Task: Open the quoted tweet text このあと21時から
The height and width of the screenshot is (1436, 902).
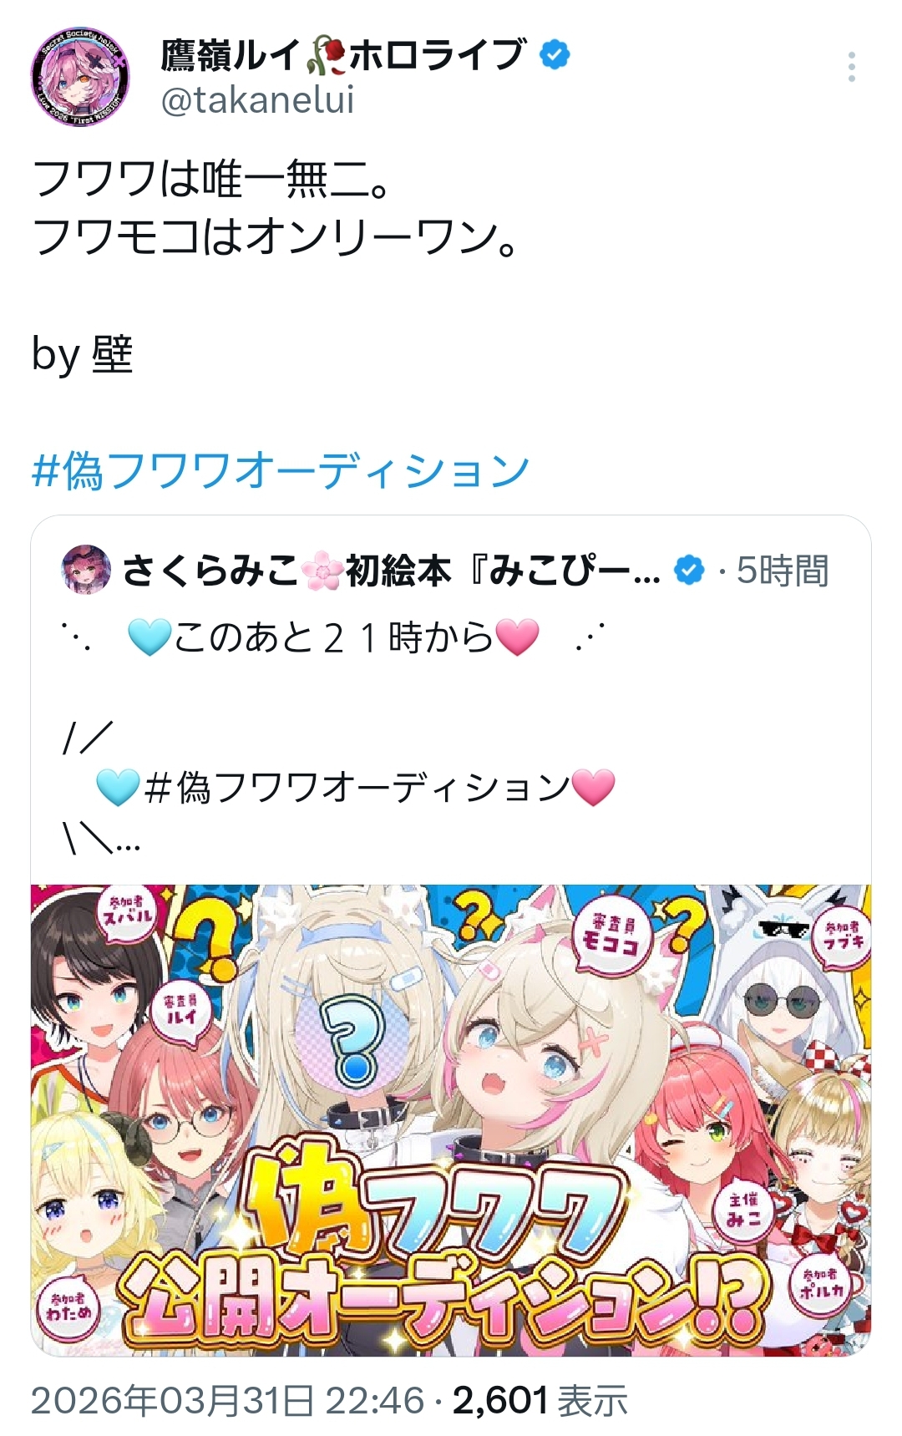Action: click(334, 637)
